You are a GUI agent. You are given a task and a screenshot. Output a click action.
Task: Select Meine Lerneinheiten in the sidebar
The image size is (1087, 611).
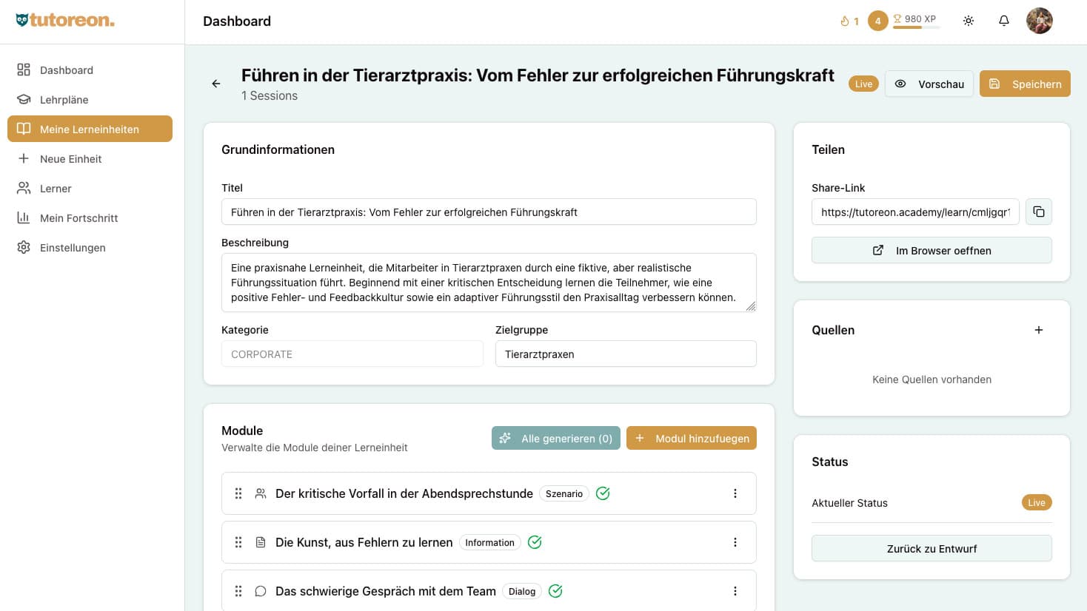89,129
